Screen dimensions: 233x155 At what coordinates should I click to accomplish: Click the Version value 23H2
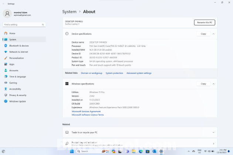coord(92,96)
